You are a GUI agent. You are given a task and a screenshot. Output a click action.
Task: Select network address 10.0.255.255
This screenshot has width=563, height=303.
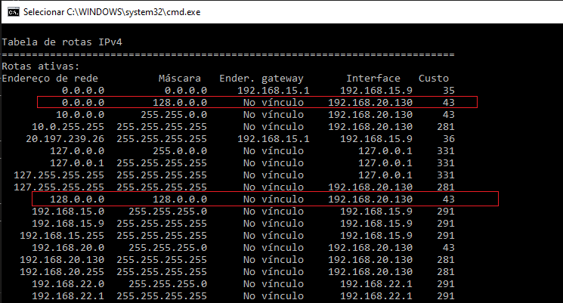(68, 126)
